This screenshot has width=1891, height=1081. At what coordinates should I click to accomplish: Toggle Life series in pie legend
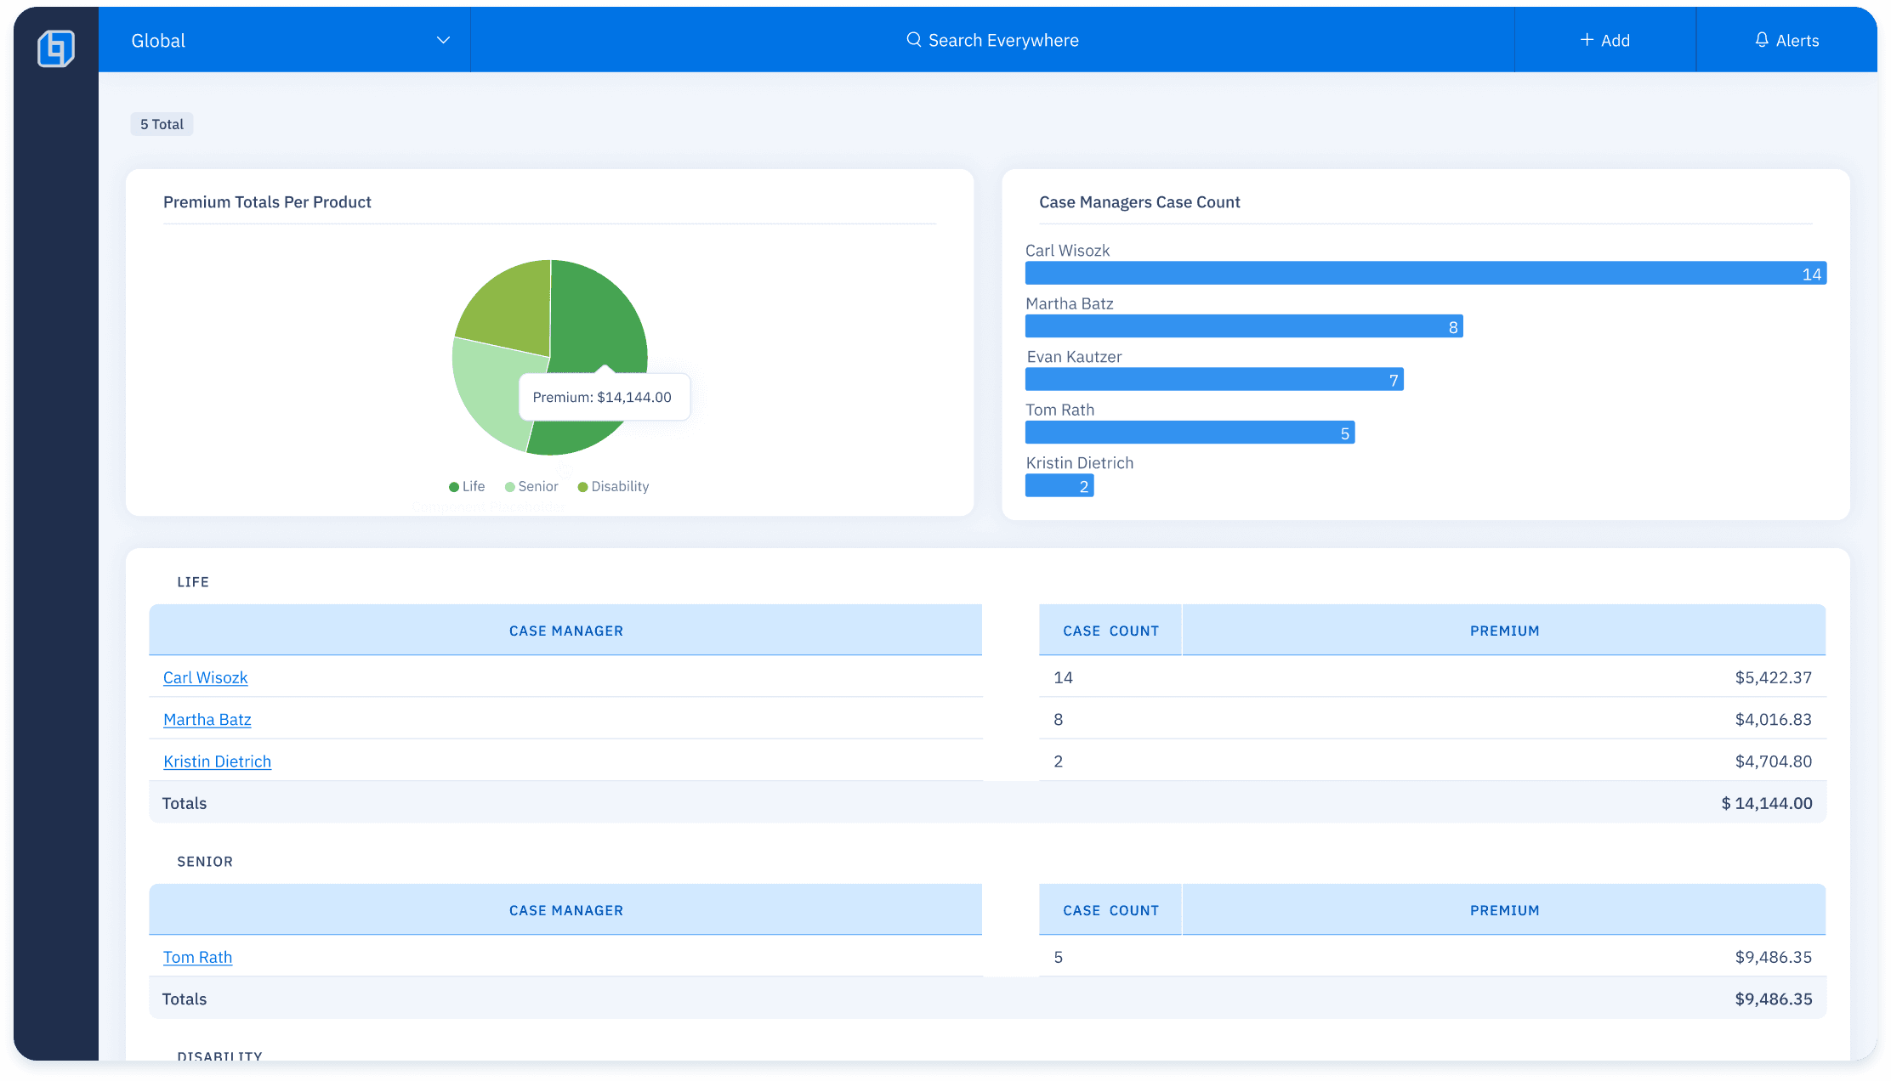(467, 486)
